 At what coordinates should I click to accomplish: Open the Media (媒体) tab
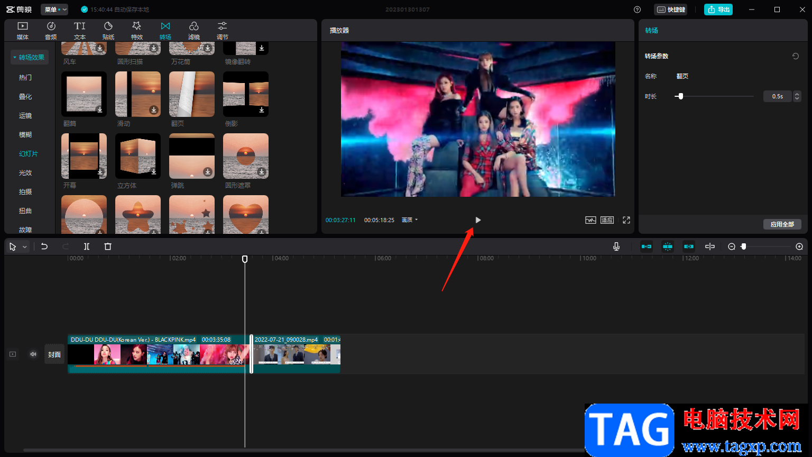tap(23, 31)
